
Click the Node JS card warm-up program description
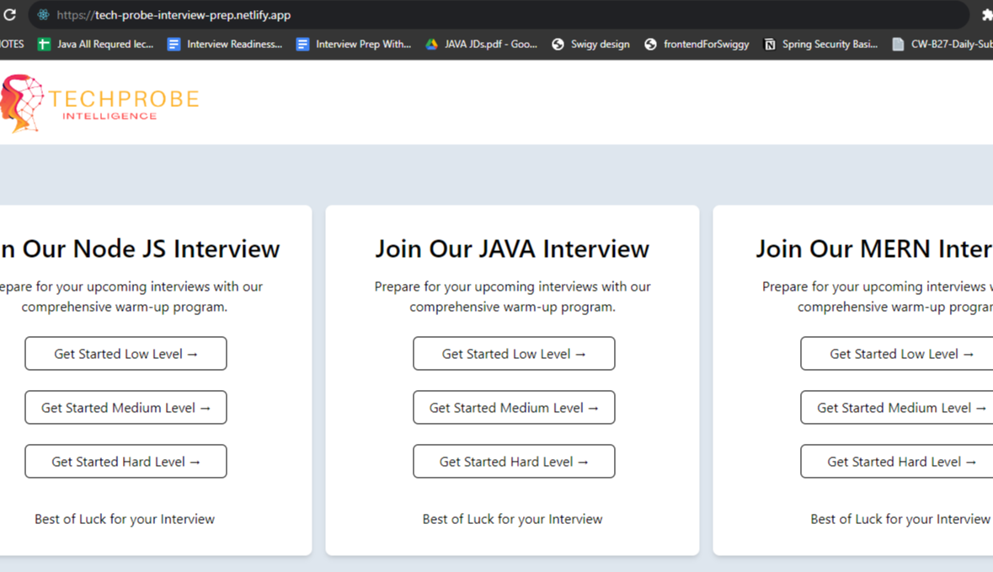[131, 297]
